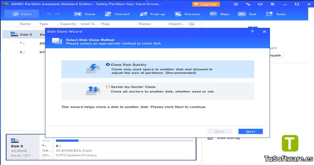Open the Test tool
The width and height of the screenshot is (314, 165).
[247, 14]
